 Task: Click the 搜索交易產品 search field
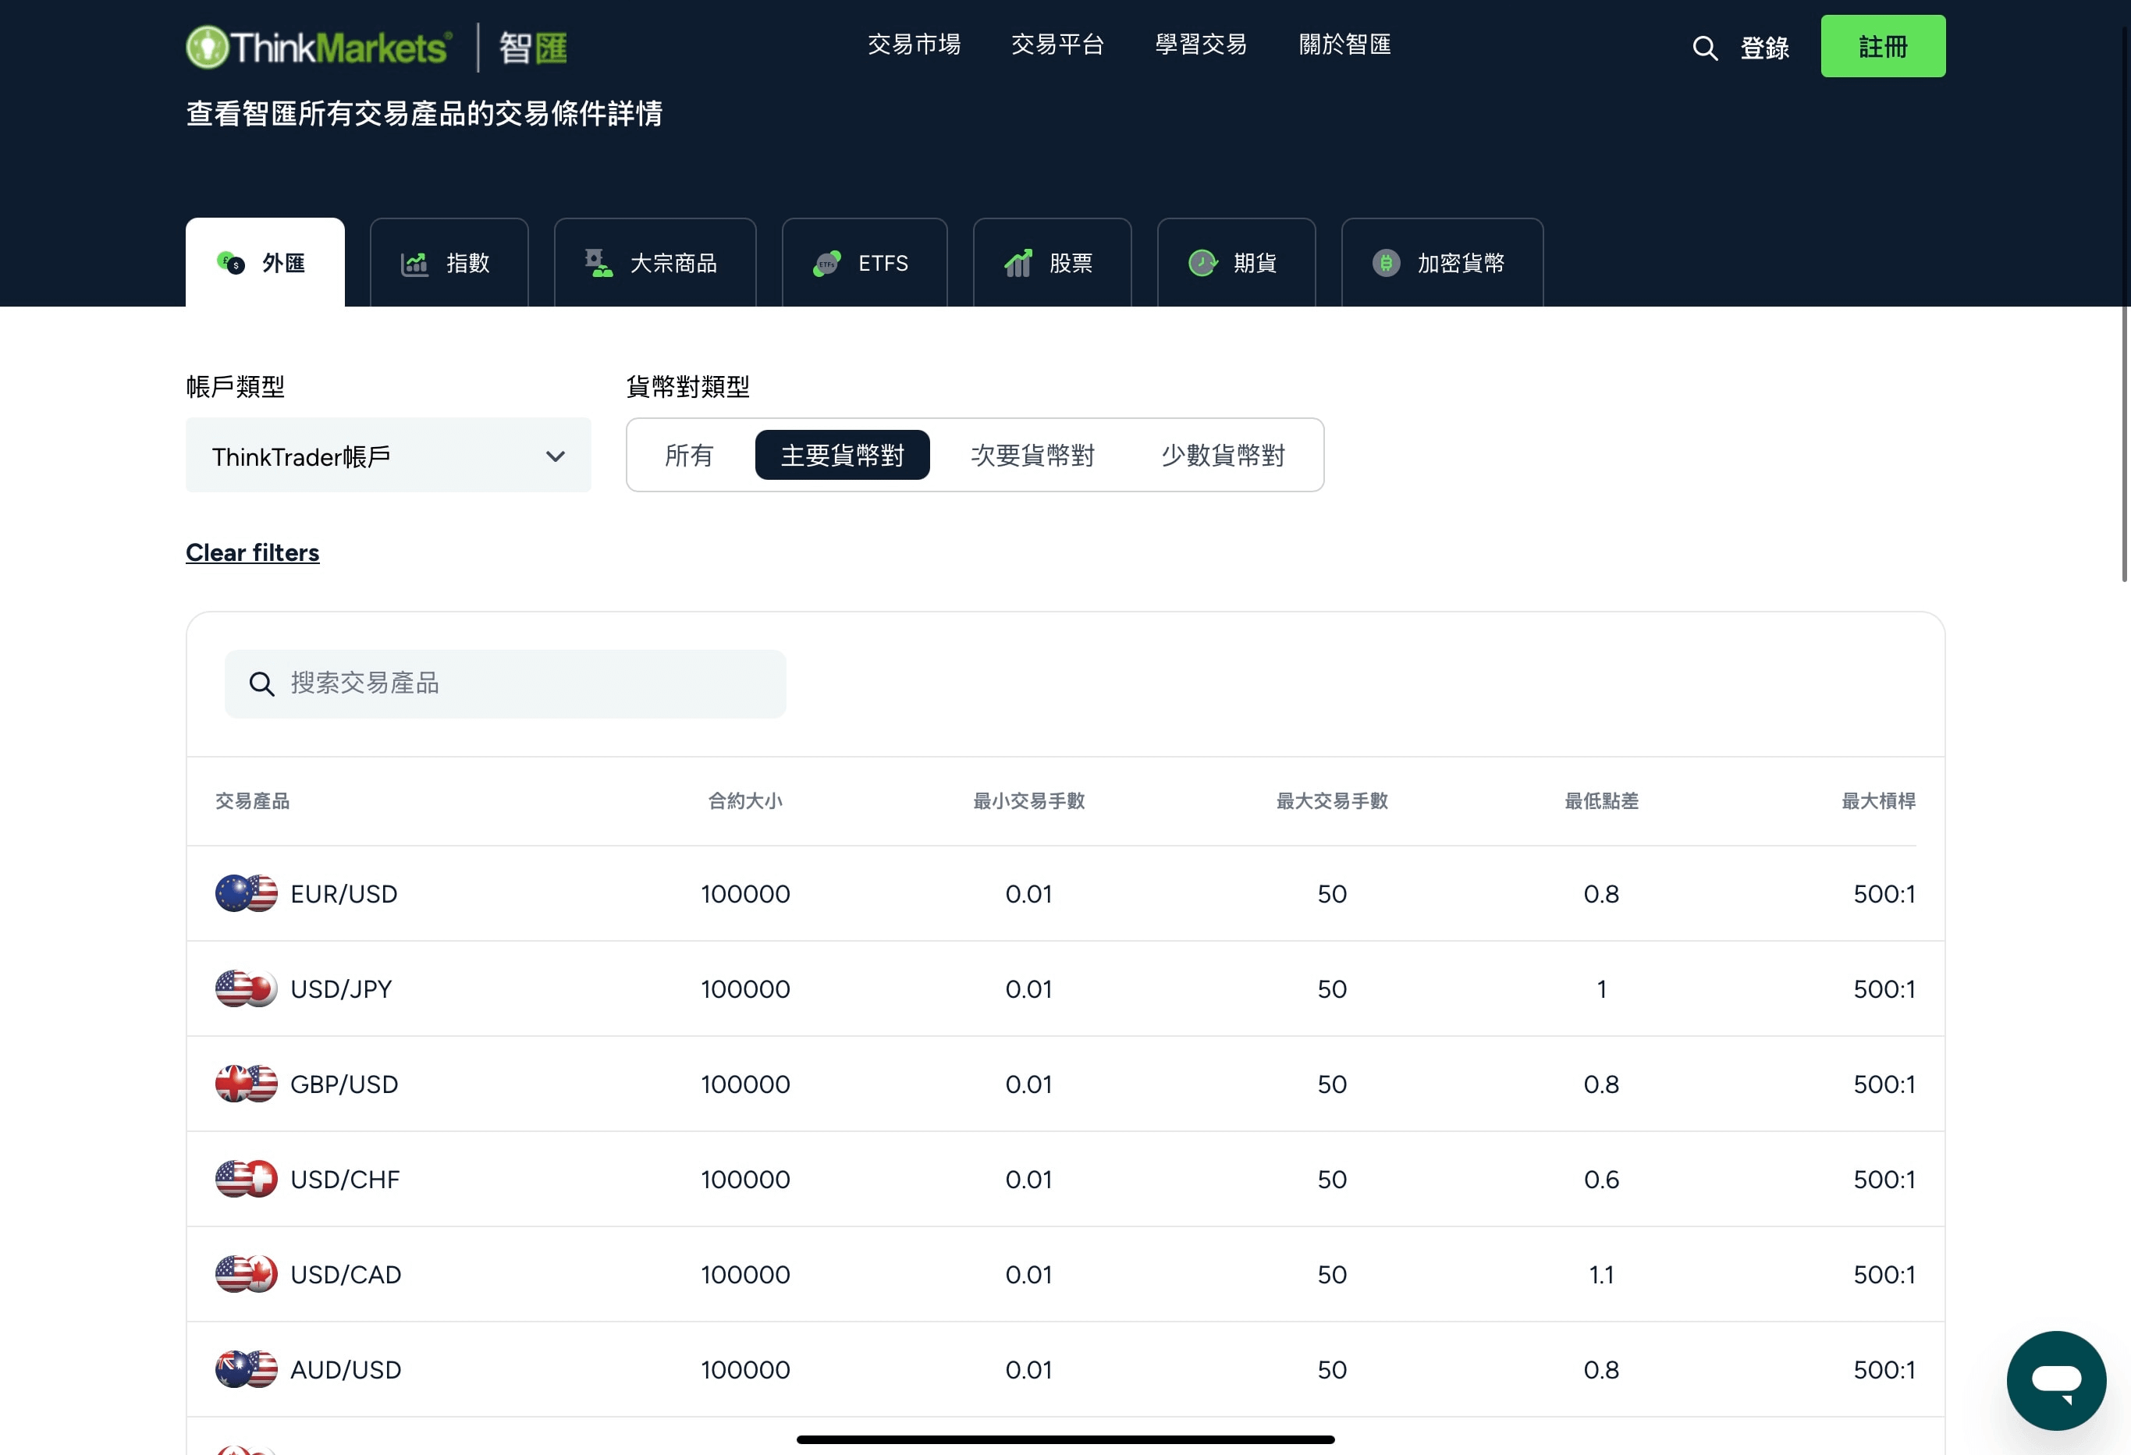point(504,683)
